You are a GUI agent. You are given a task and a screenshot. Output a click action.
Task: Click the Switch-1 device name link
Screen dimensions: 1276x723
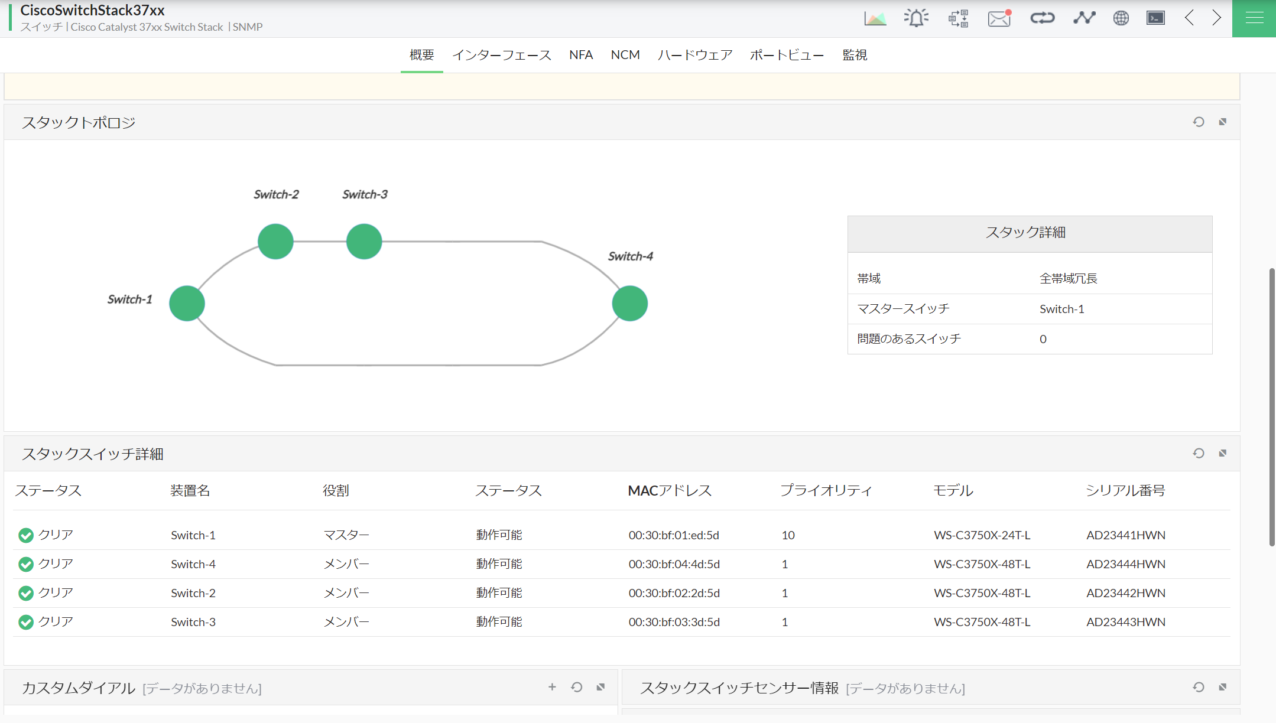(x=193, y=535)
